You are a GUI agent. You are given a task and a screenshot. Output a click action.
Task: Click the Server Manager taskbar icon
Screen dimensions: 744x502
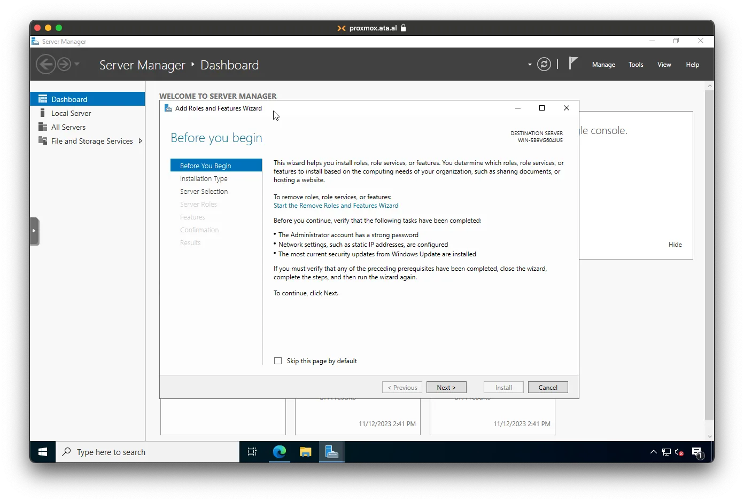[332, 452]
